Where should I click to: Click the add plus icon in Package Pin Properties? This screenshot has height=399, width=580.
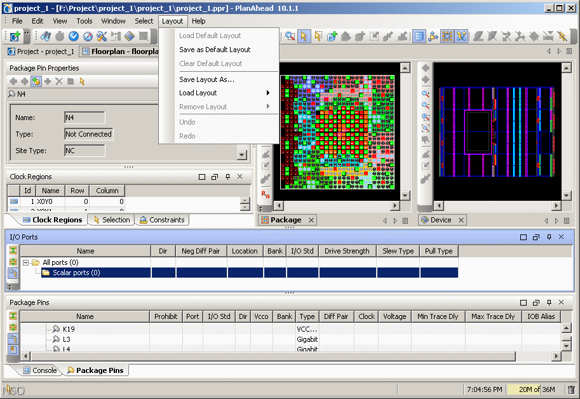coord(48,81)
